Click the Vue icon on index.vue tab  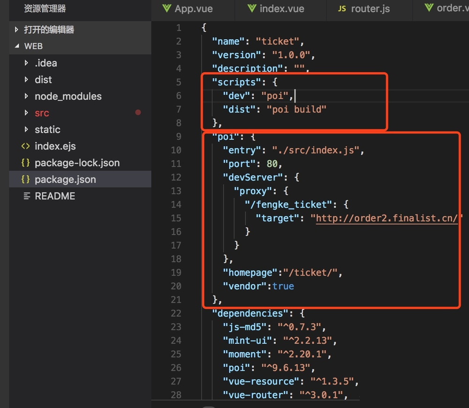(252, 8)
